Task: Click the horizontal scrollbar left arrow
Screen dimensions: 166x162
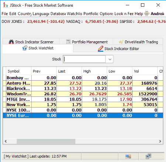Action: coord(6,141)
